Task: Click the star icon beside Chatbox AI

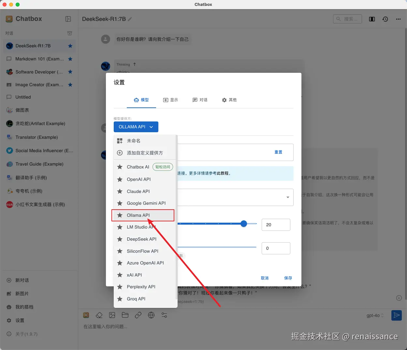Action: tap(120, 167)
